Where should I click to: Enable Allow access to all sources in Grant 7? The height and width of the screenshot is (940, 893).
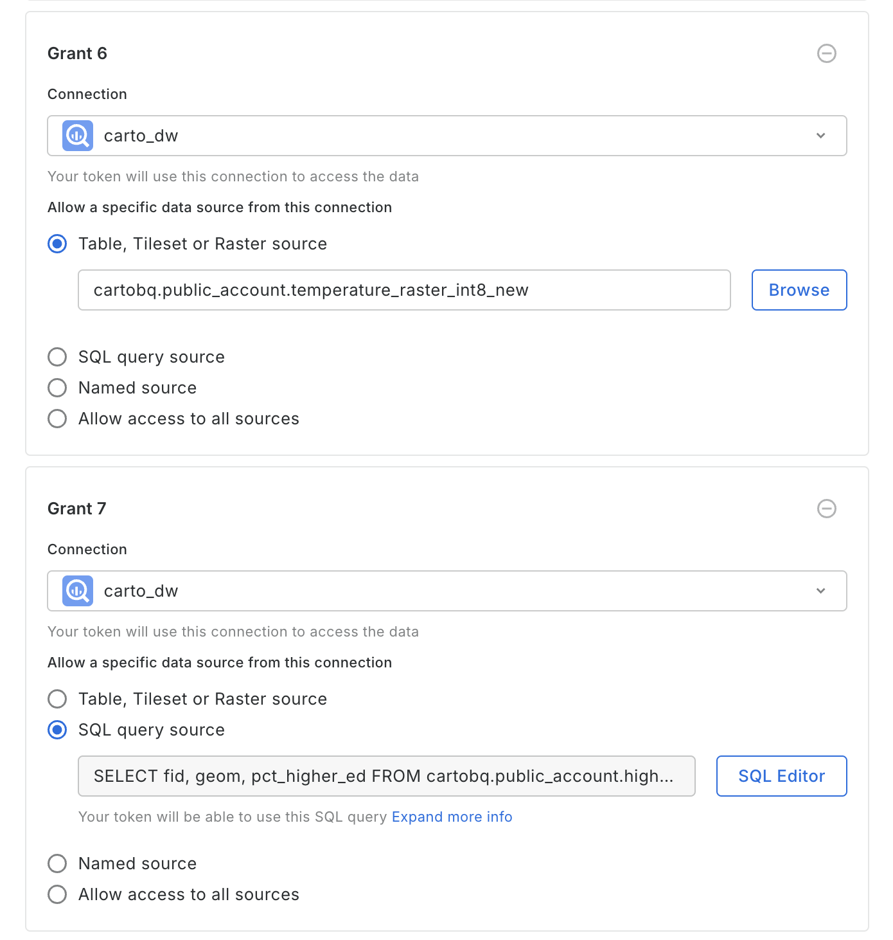(x=57, y=894)
